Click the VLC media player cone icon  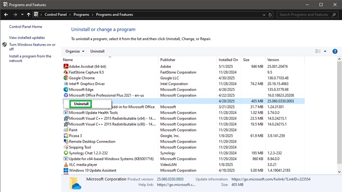coord(66,165)
